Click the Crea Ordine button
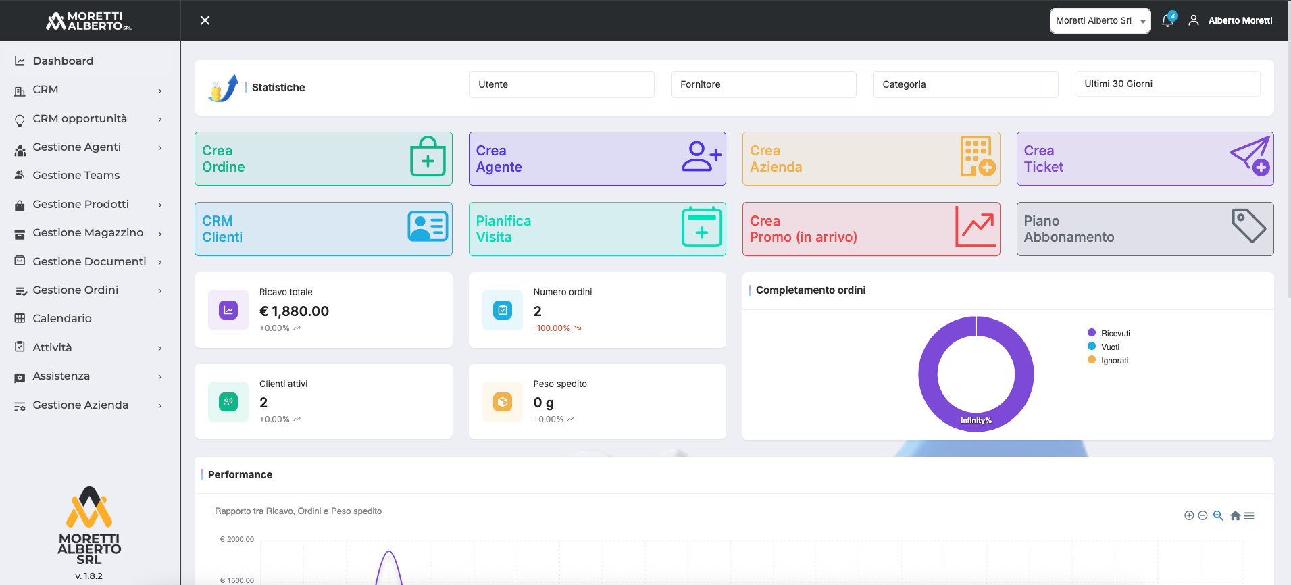 pos(323,159)
